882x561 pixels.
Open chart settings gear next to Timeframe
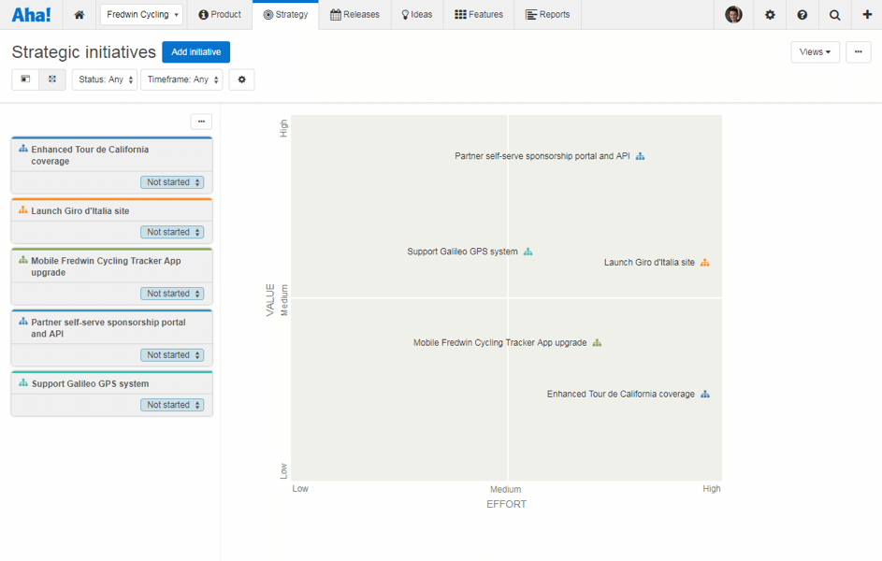click(241, 79)
